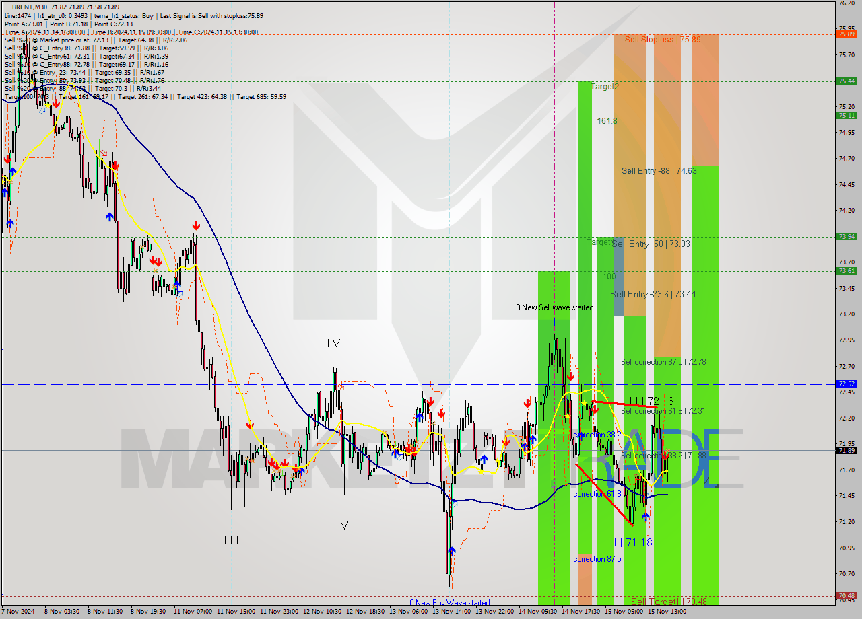
Task: Click the 74.95 price scale value
Action: coord(847,133)
